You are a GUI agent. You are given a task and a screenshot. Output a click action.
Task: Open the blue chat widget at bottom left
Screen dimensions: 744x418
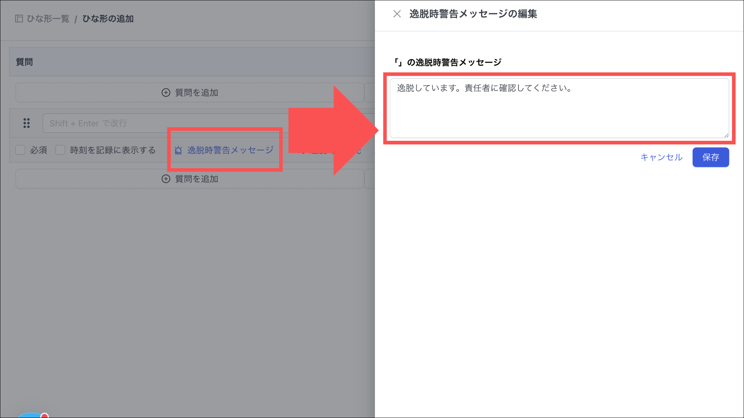[x=31, y=415]
